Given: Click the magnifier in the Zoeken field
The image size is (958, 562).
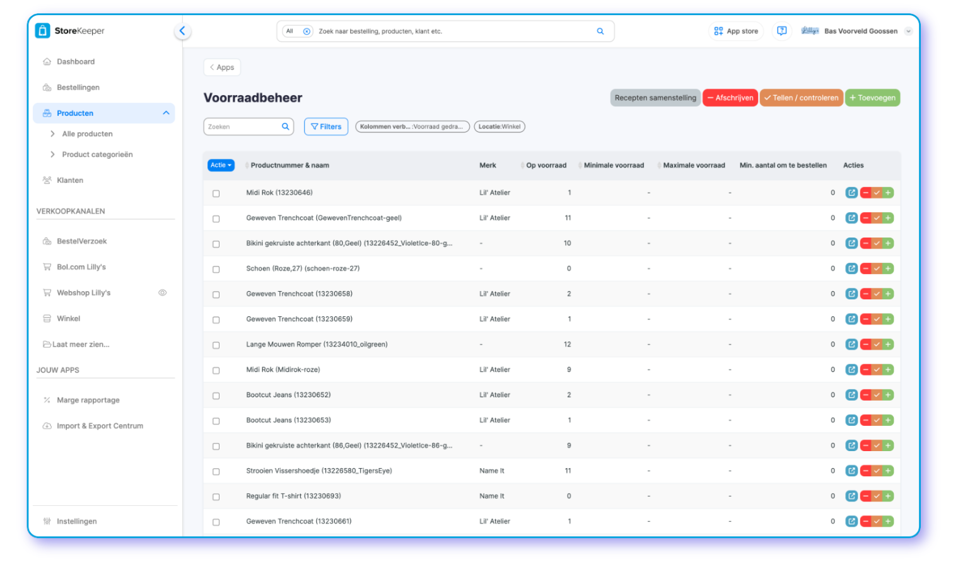Looking at the screenshot, I should pyautogui.click(x=286, y=127).
